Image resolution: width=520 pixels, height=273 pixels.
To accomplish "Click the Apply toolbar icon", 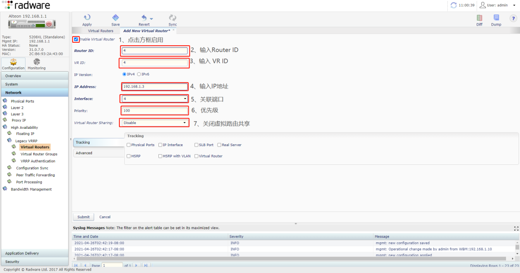I will point(87,18).
